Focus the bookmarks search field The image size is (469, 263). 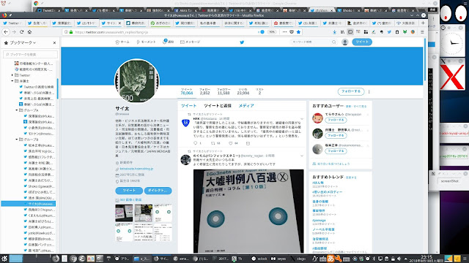[x=30, y=54]
